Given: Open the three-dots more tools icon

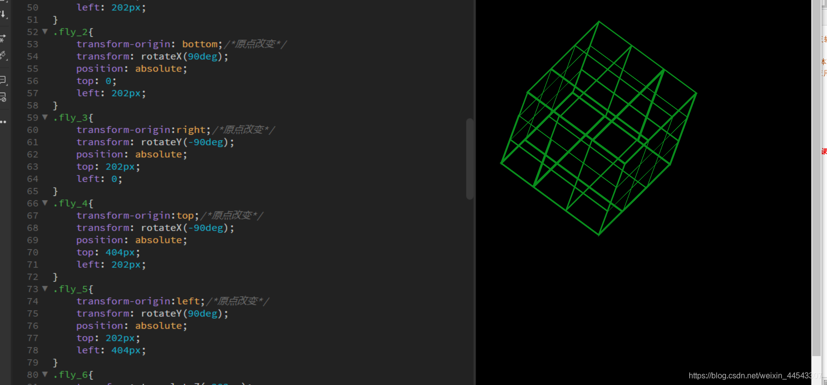Looking at the screenshot, I should pos(3,122).
